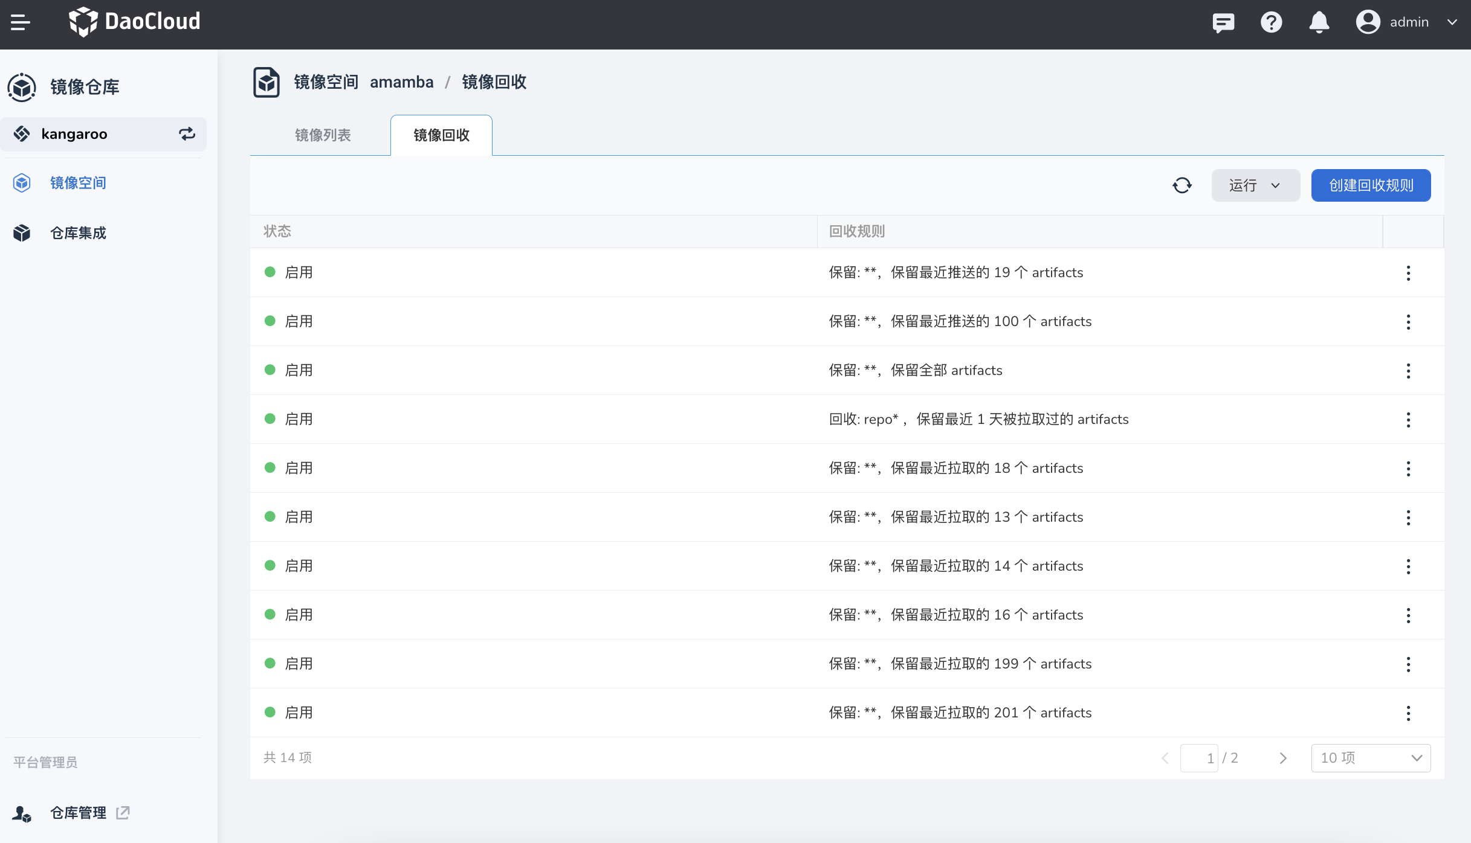
Task: Select rule text 保留最近拉取的 13 个 artifacts
Action: [x=987, y=517]
